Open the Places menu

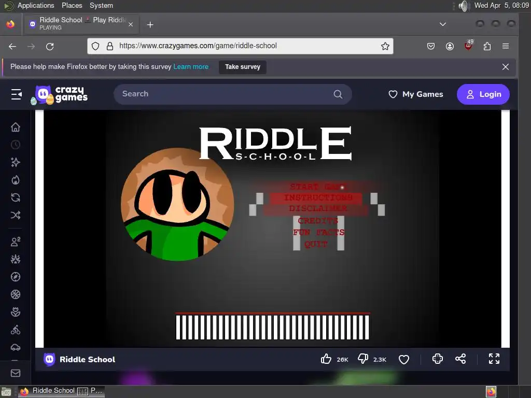(x=72, y=5)
